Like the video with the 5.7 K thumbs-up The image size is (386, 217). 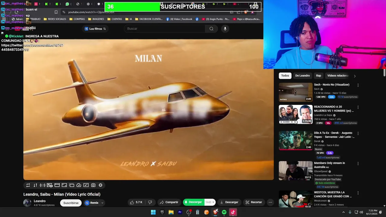click(136, 202)
